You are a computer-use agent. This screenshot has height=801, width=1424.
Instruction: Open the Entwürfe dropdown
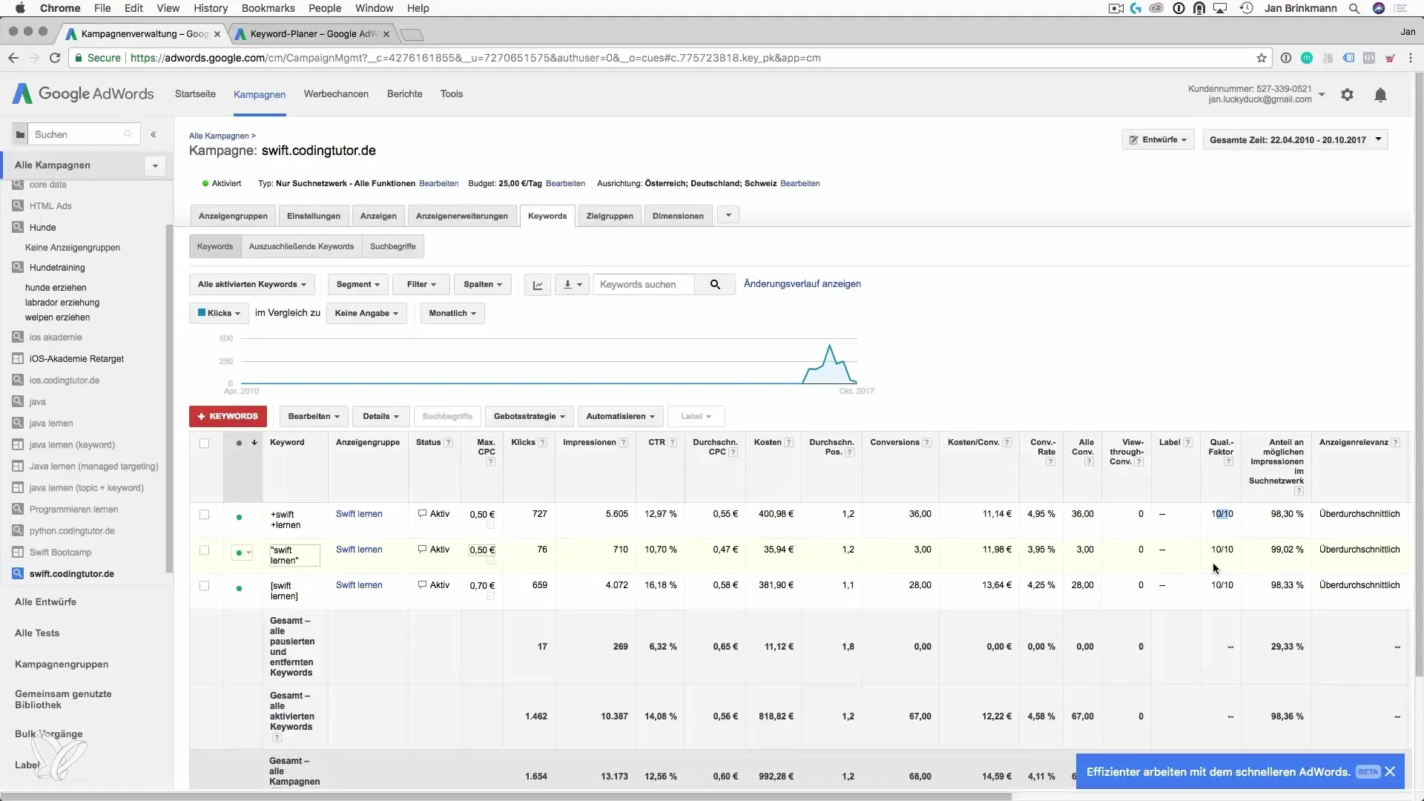point(1158,139)
